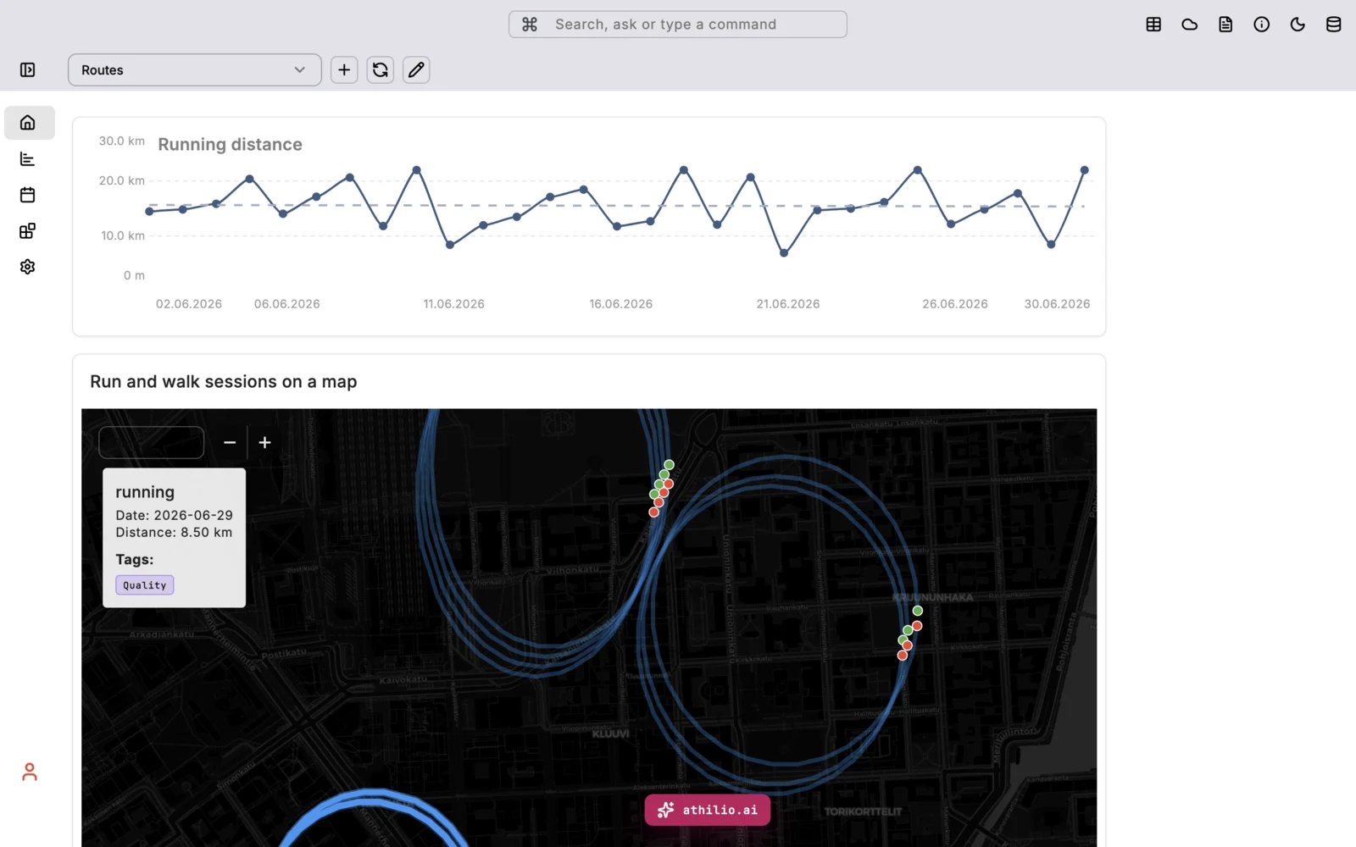
Task: Open the settings gear in the sidebar
Action: (x=28, y=267)
